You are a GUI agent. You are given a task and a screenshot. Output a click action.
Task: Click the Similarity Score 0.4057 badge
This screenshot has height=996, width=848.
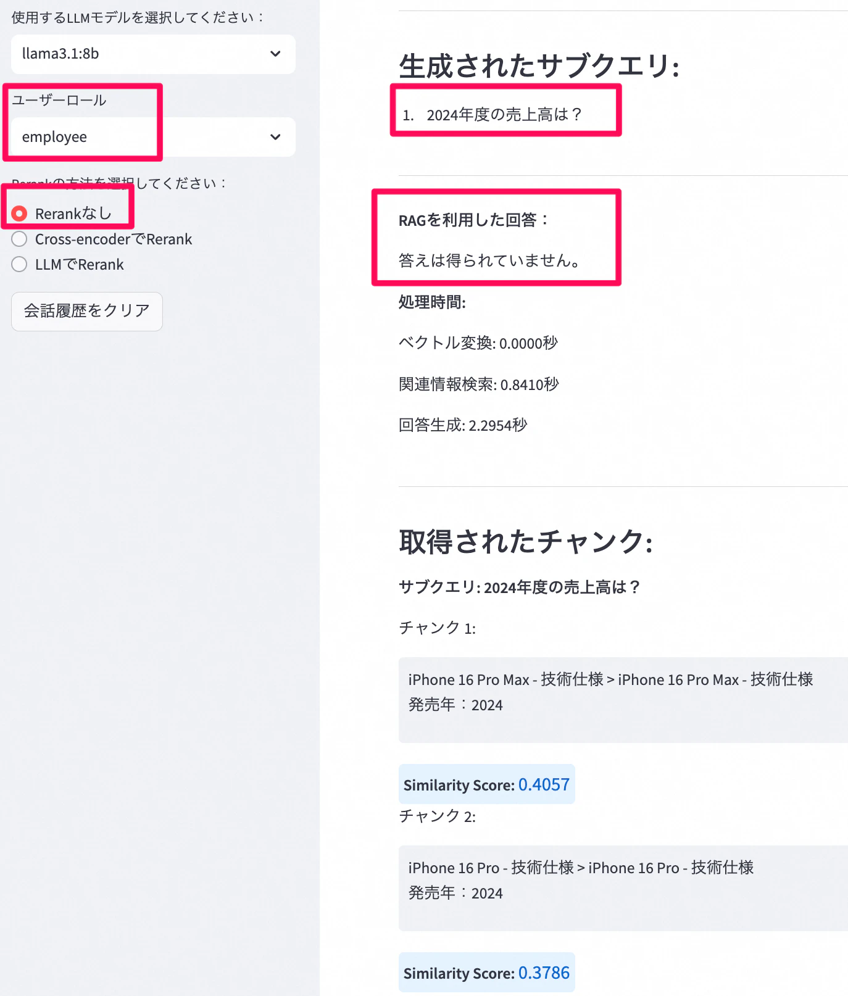tap(487, 784)
